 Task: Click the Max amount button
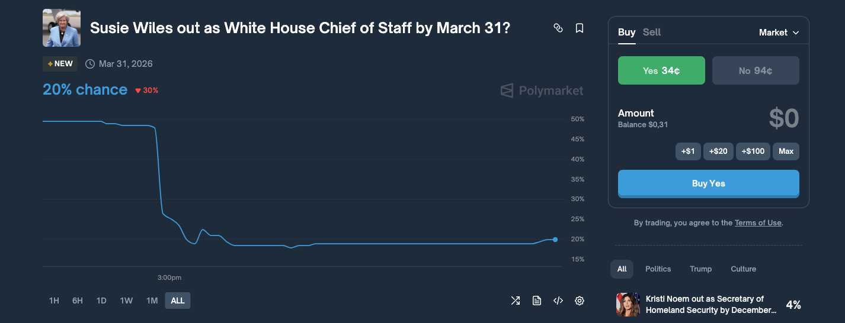coord(786,151)
